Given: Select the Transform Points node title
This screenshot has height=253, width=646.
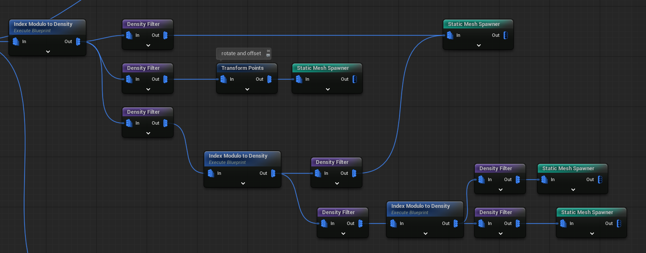Looking at the screenshot, I should click(242, 68).
